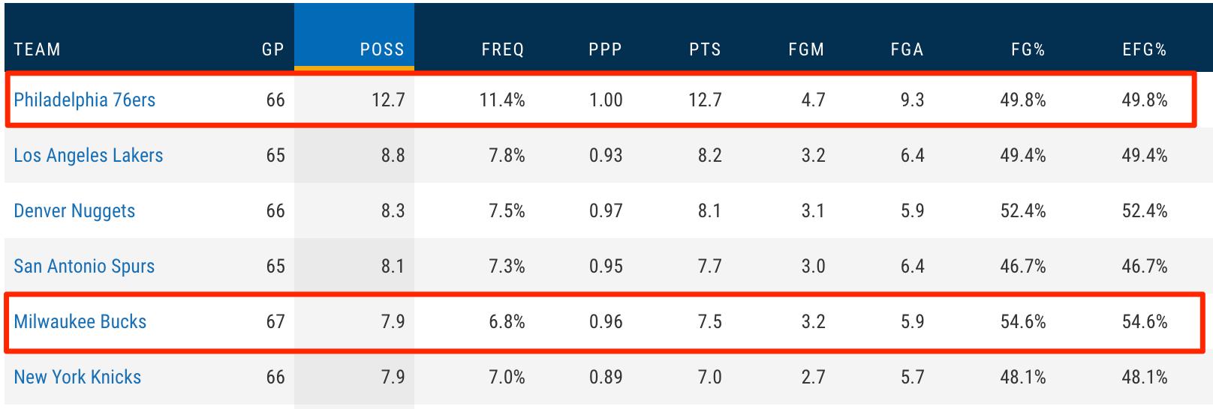The height and width of the screenshot is (409, 1213).
Task: Click the Nuggets PPP value 0.97
Action: (x=605, y=210)
